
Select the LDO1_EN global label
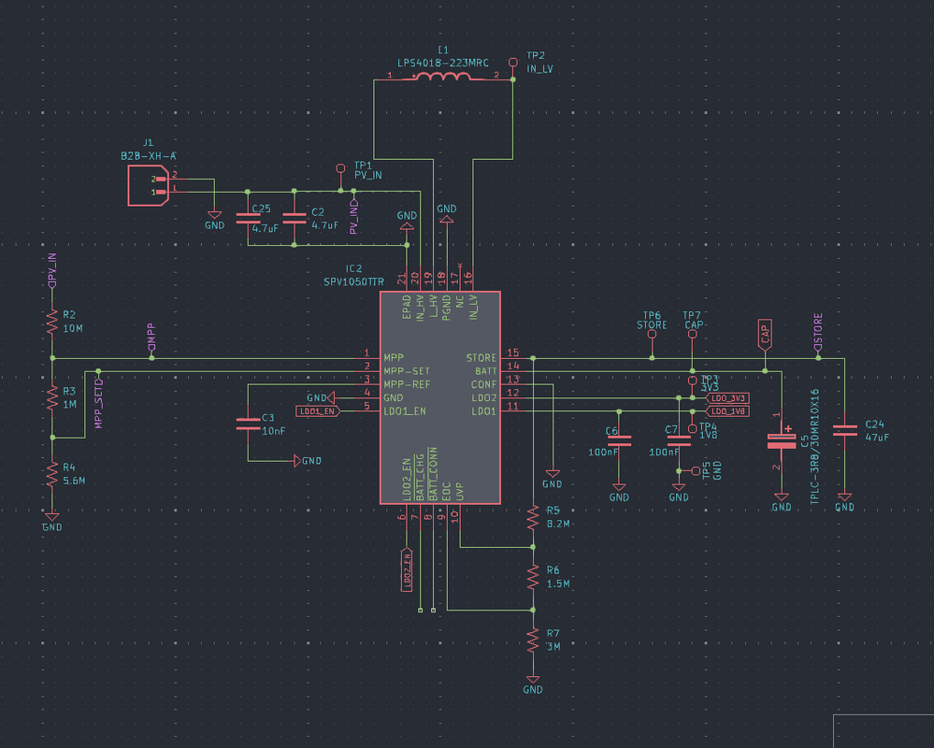pyautogui.click(x=318, y=411)
